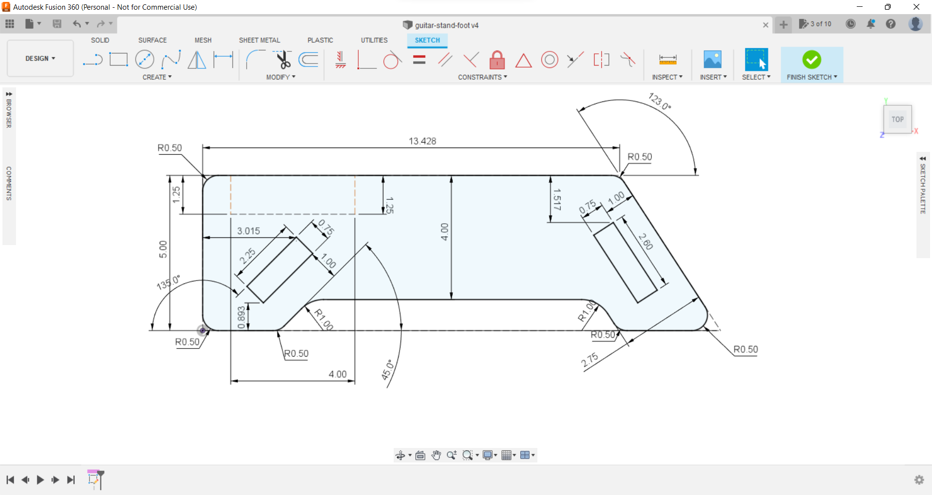The image size is (932, 495).
Task: Click the Zoom magnifier in the navigation bar
Action: (x=452, y=455)
